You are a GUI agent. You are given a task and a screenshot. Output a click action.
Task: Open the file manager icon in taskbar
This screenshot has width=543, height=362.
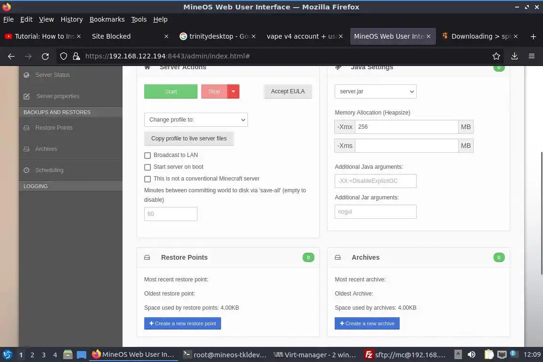pyautogui.click(x=68, y=355)
